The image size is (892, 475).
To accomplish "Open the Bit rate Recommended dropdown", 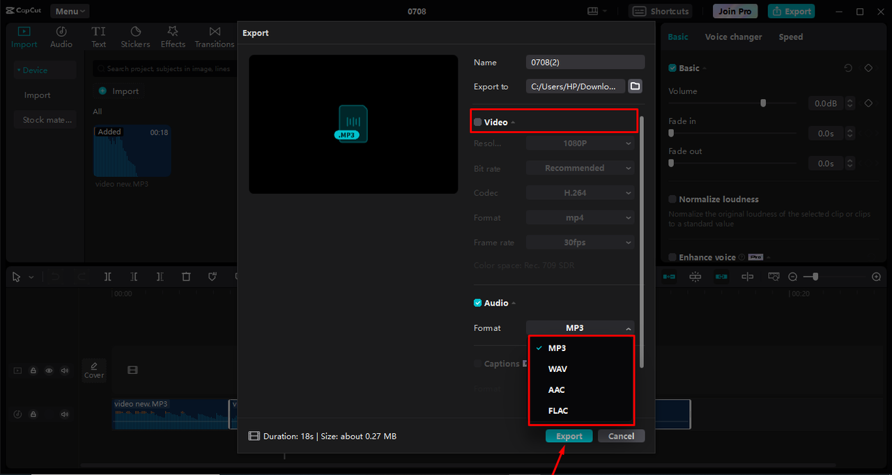I will 580,168.
